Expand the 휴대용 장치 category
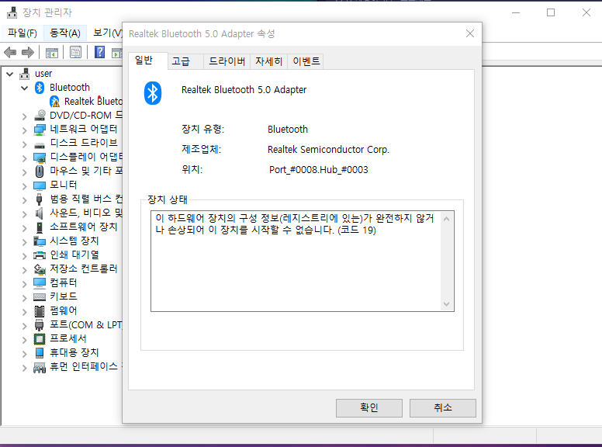 pos(25,354)
